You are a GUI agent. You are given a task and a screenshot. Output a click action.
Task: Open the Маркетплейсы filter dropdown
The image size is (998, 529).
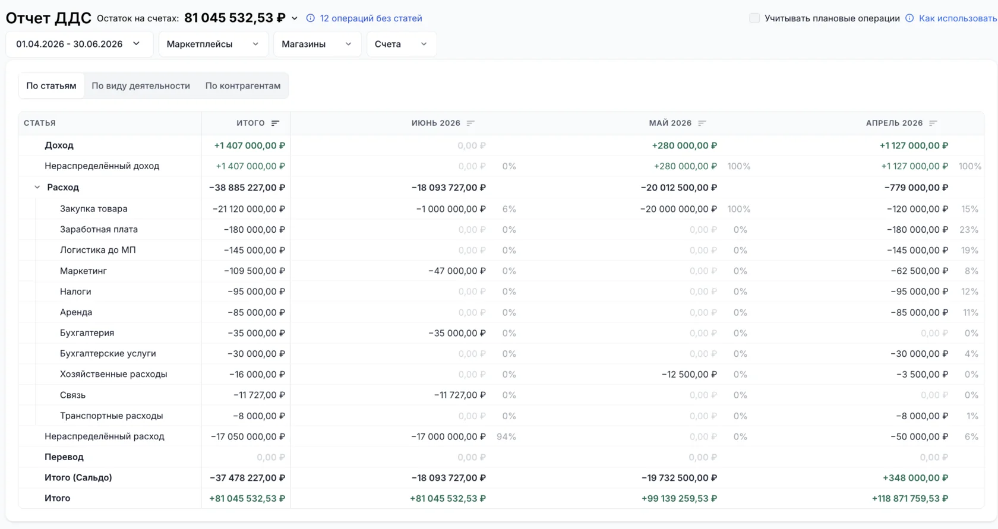point(213,44)
